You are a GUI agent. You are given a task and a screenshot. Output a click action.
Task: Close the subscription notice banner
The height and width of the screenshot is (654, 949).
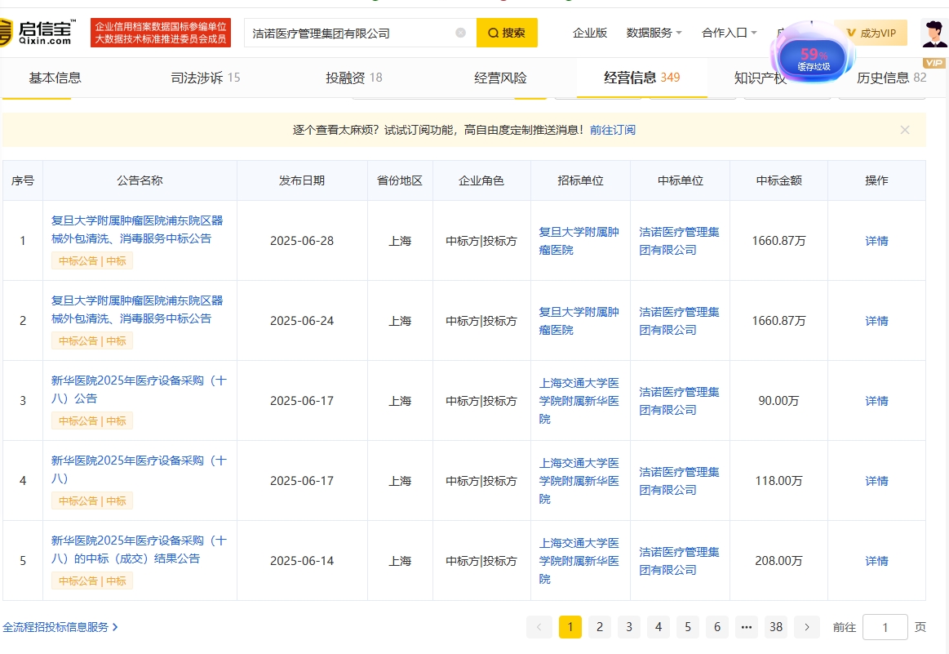[x=905, y=130]
